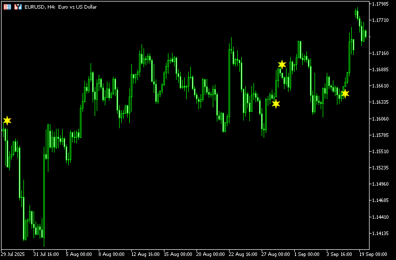Click the 20 Aug 00:00 time label
This screenshot has height=260, width=396.
pos(211,254)
